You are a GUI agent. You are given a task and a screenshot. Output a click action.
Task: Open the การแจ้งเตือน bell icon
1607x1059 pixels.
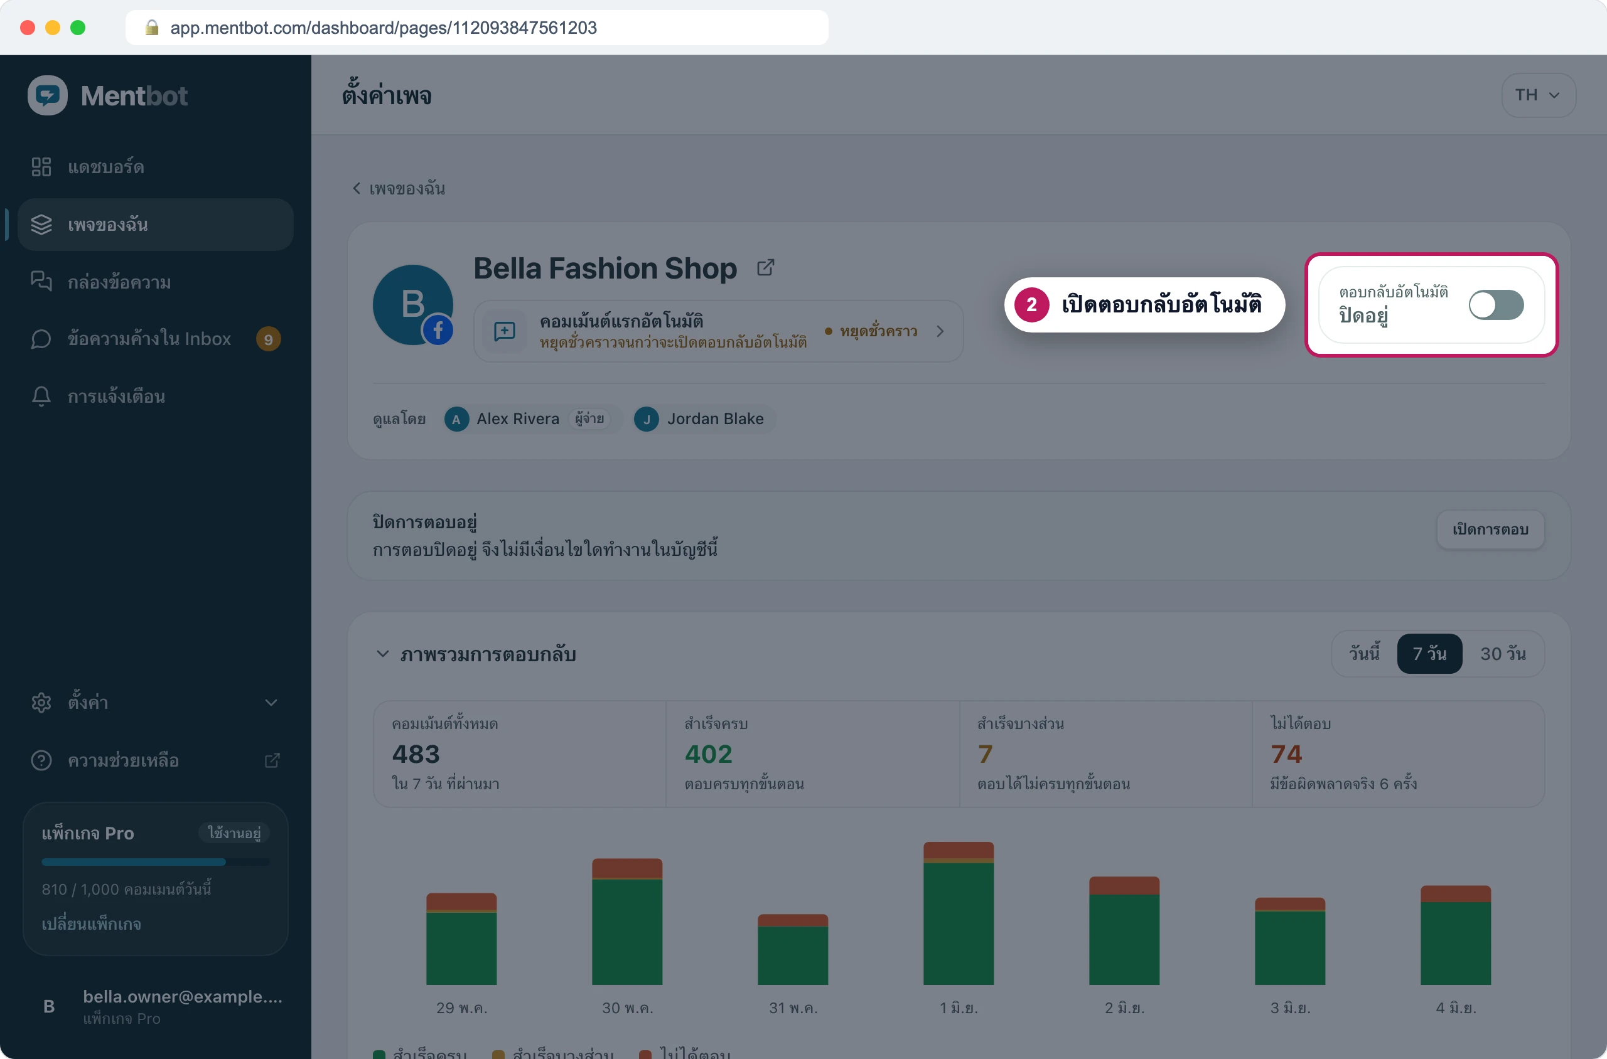click(41, 396)
